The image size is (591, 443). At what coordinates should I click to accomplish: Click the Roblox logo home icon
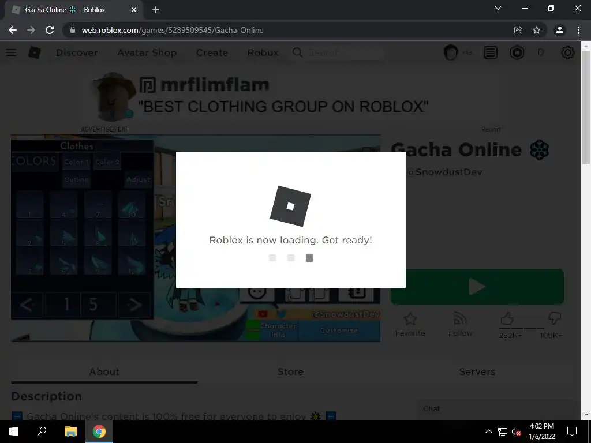pos(35,52)
